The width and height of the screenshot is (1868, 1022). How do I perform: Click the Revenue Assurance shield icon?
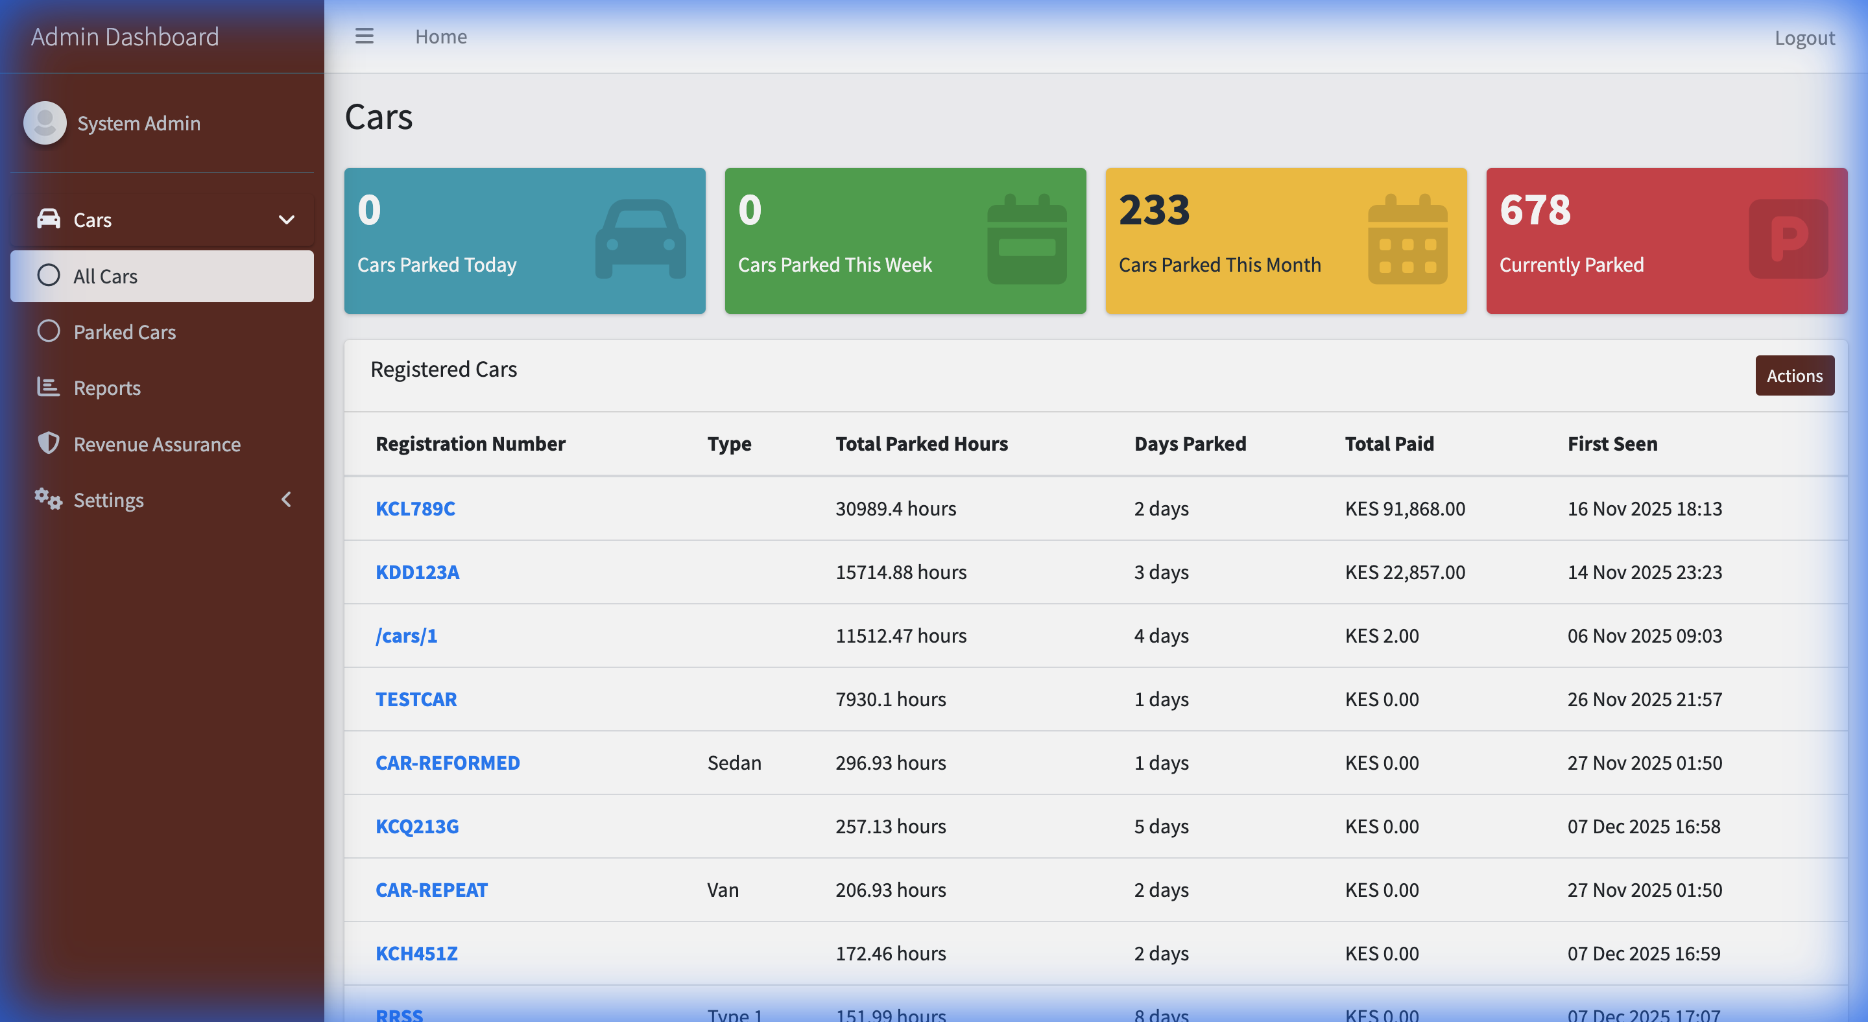coord(49,443)
